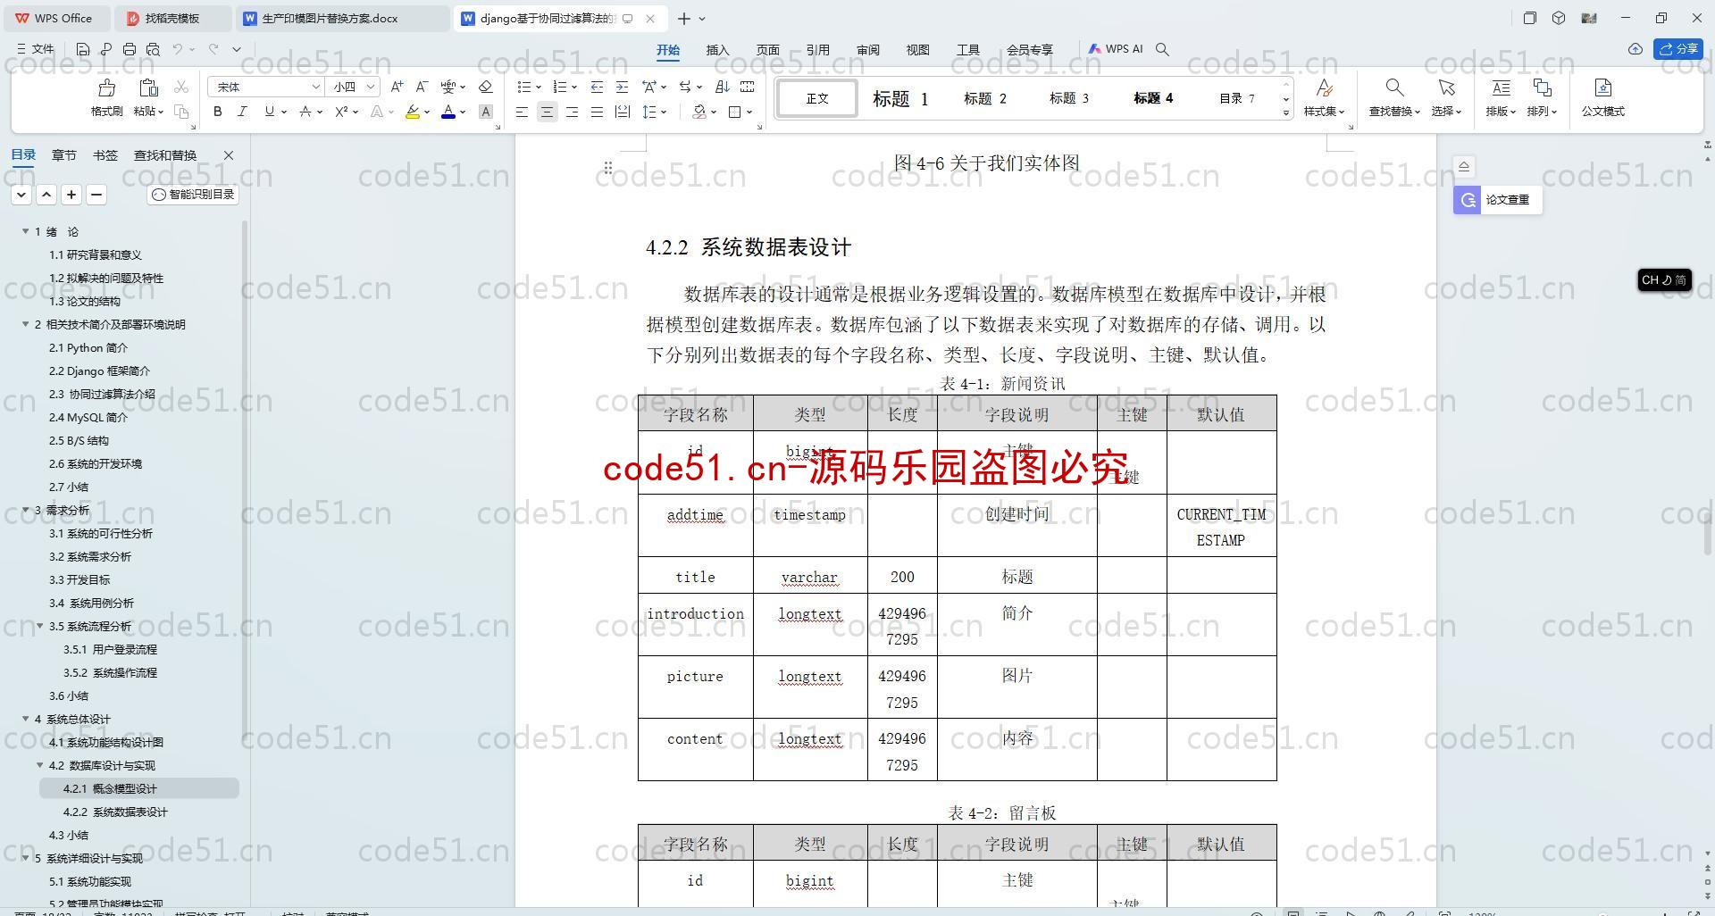Toggle Strikethrough formatting

click(x=305, y=112)
